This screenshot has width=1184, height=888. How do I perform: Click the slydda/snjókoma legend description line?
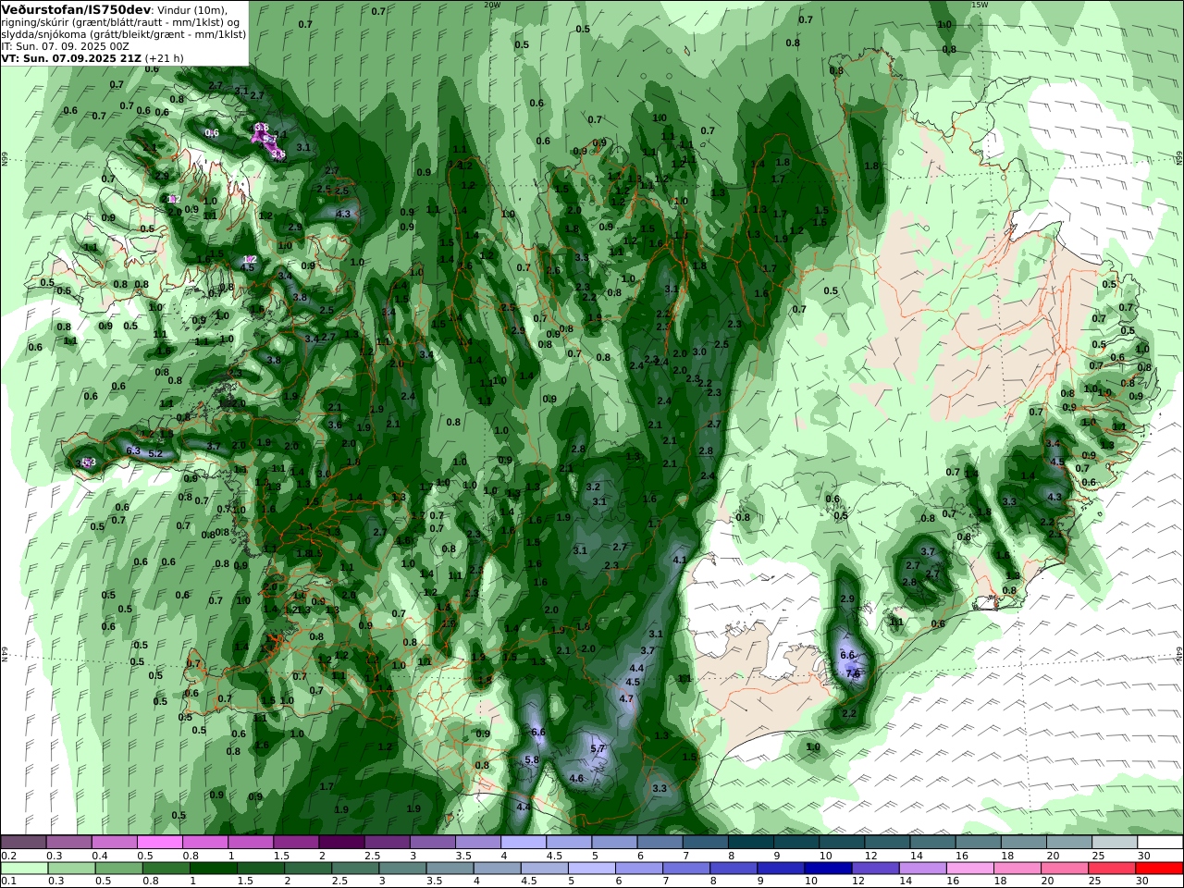[x=123, y=33]
